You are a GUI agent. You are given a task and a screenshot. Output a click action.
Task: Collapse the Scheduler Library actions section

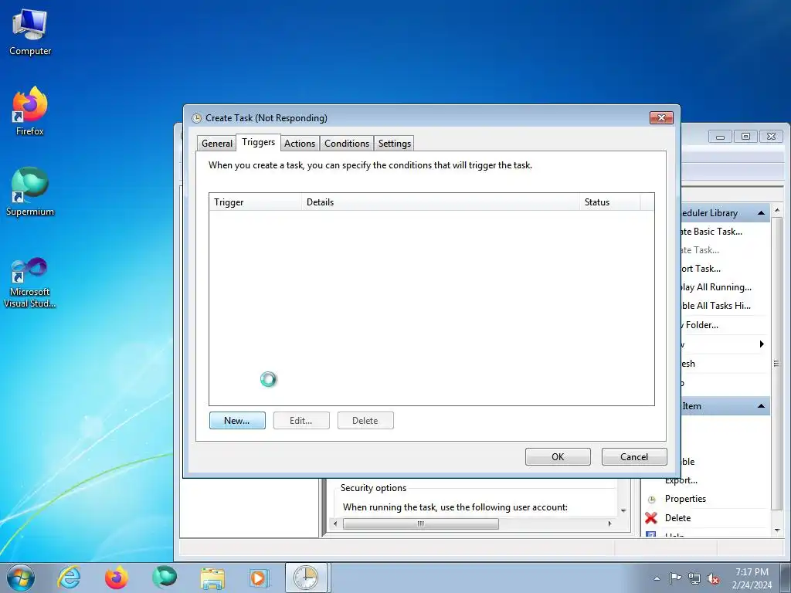[761, 213]
